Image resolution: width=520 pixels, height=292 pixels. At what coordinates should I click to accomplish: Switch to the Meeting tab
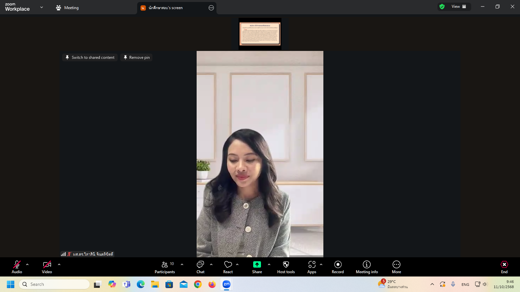pyautogui.click(x=67, y=8)
